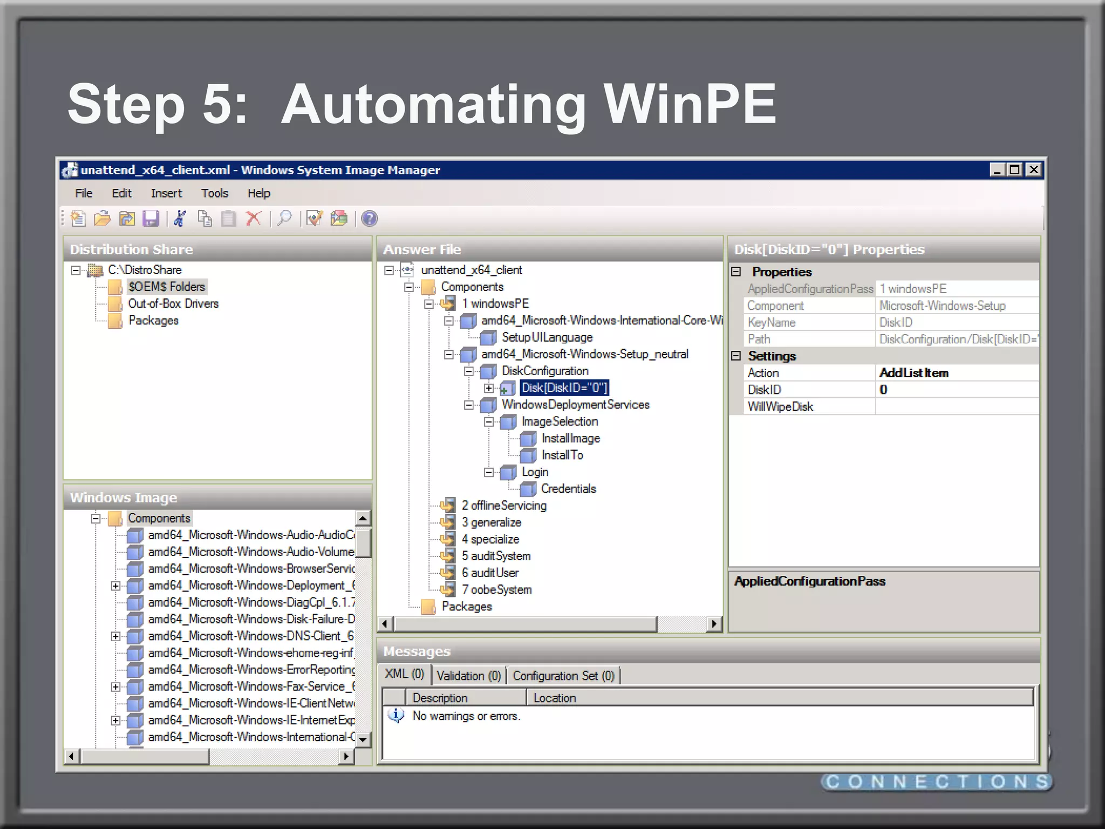This screenshot has height=829, width=1105.
Task: Select Packages in Distribution Share
Action: click(x=153, y=321)
